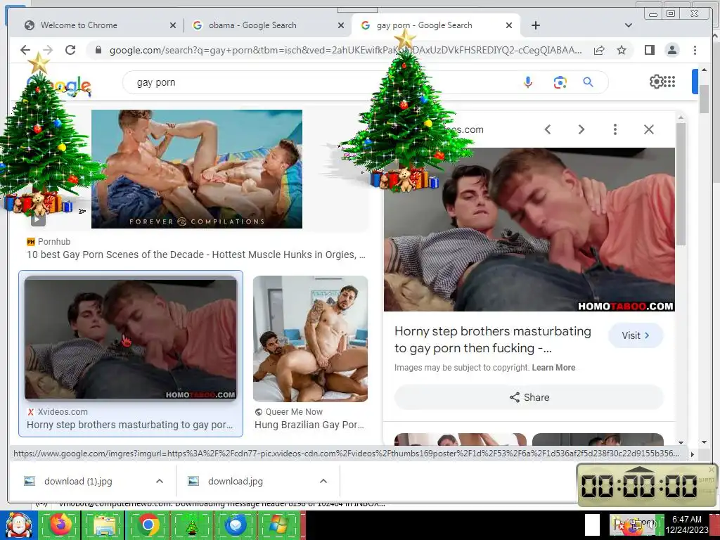The height and width of the screenshot is (540, 720).
Task: Reload the current page
Action: pos(70,50)
